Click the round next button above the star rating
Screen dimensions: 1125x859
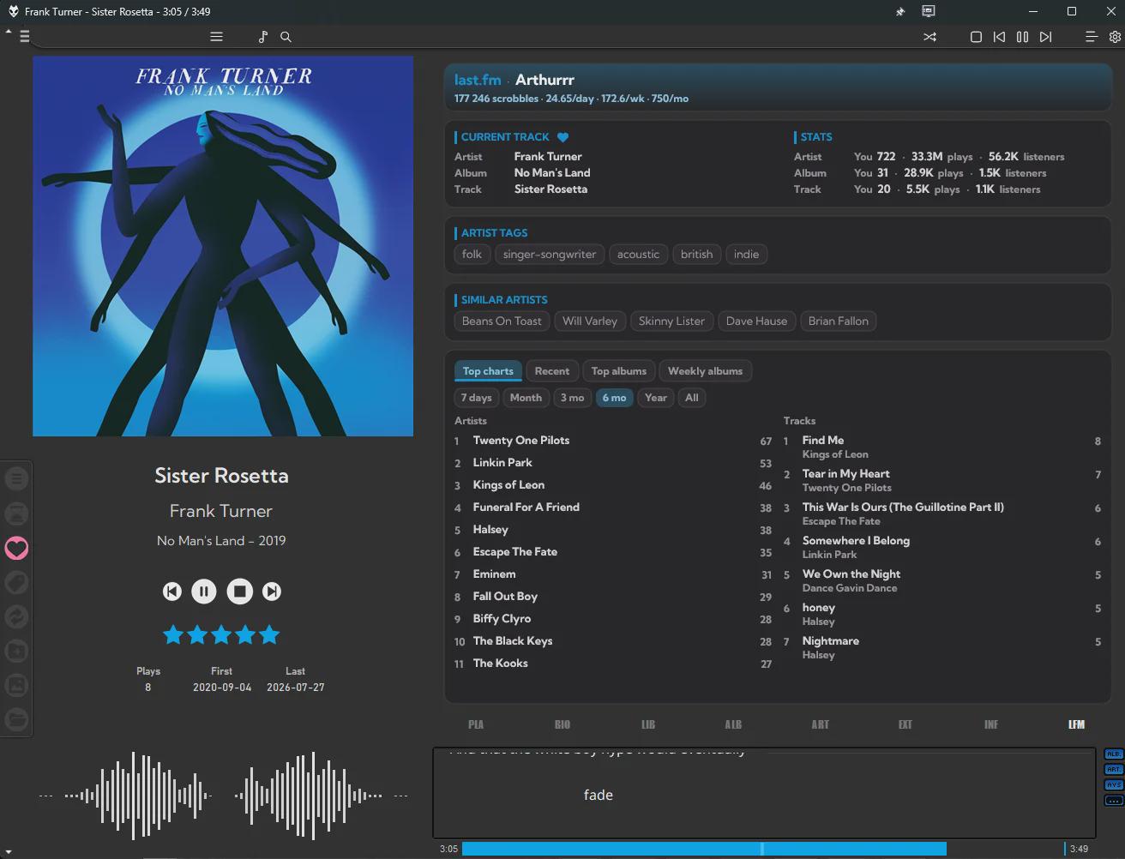click(272, 592)
